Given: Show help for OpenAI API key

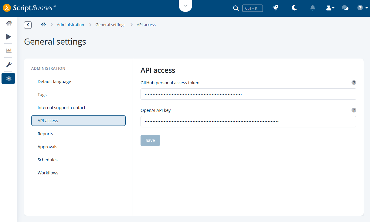Looking at the screenshot, I should pyautogui.click(x=354, y=110).
